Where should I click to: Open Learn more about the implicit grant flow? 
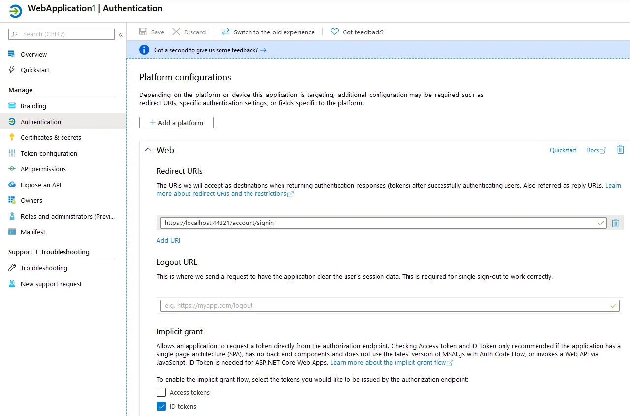pyautogui.click(x=388, y=362)
